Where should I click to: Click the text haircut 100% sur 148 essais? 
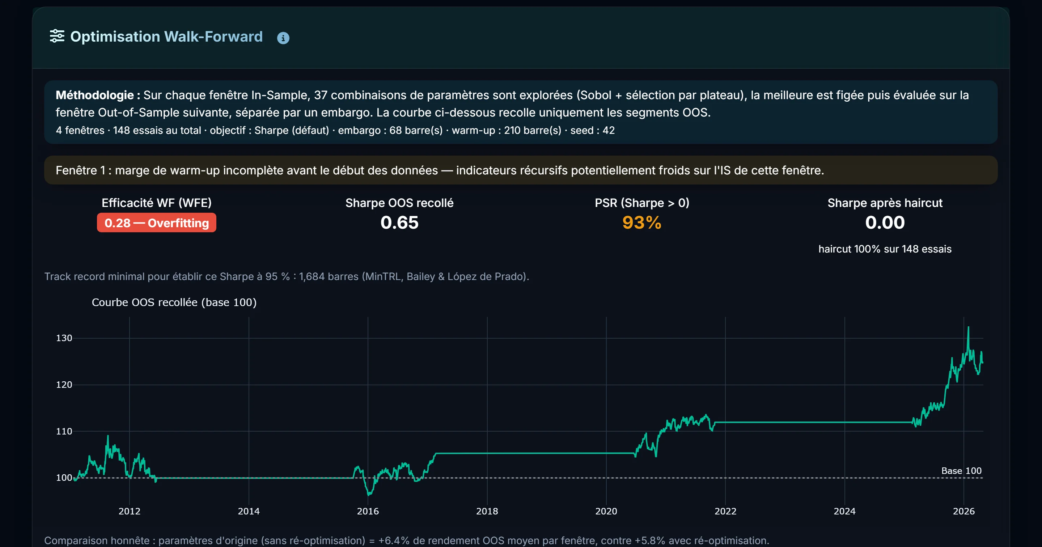coord(885,249)
